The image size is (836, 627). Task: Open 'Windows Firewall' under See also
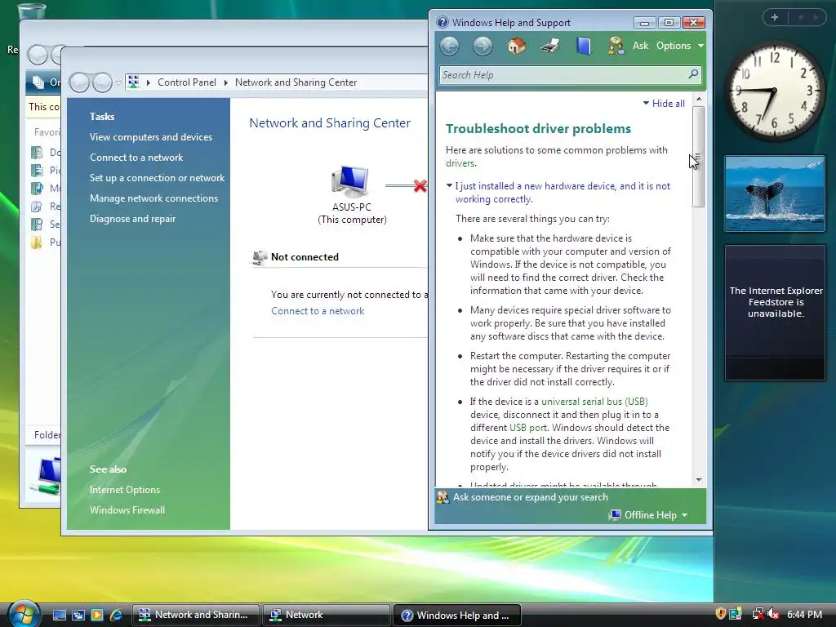click(x=127, y=510)
